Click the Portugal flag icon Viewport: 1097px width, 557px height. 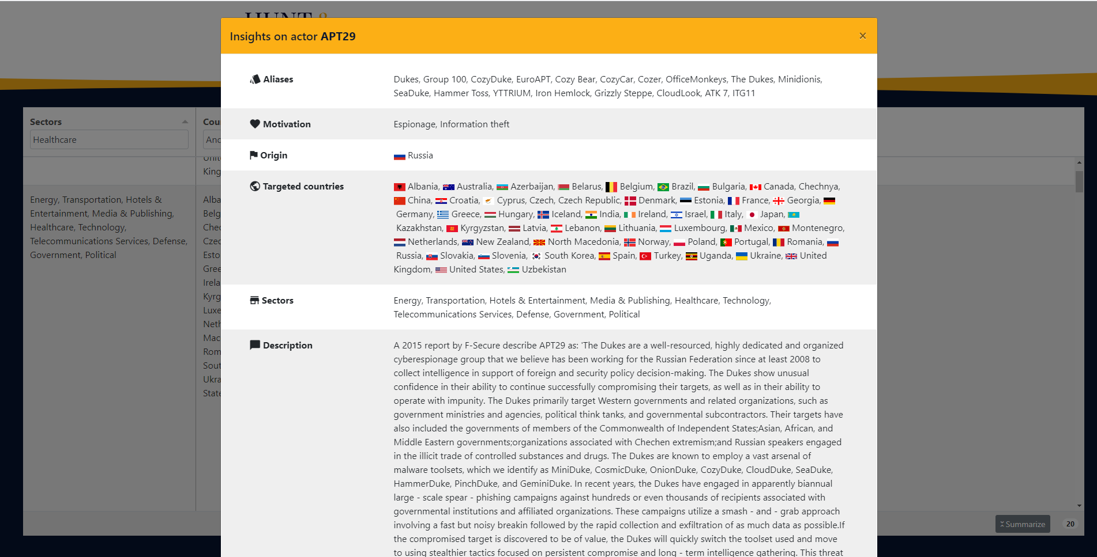click(726, 242)
